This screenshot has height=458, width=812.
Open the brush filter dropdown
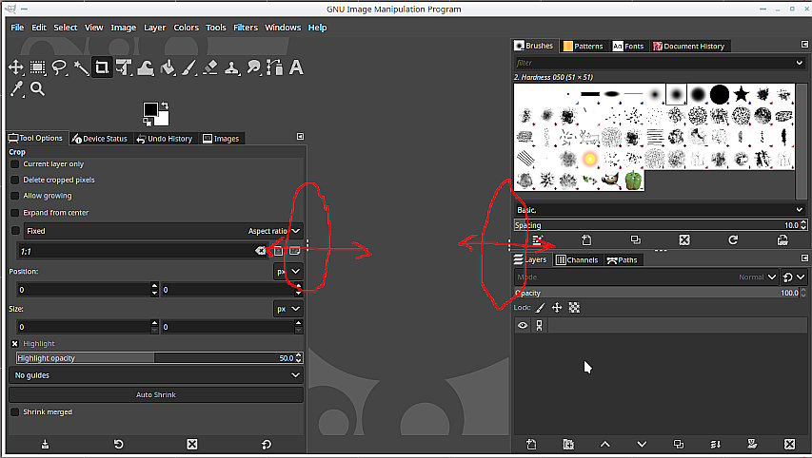point(800,63)
